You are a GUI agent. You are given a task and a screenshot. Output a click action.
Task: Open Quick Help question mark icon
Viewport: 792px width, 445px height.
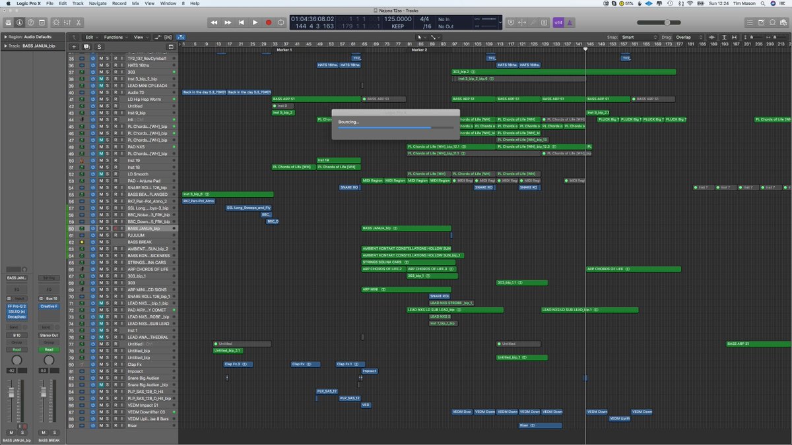32,22
